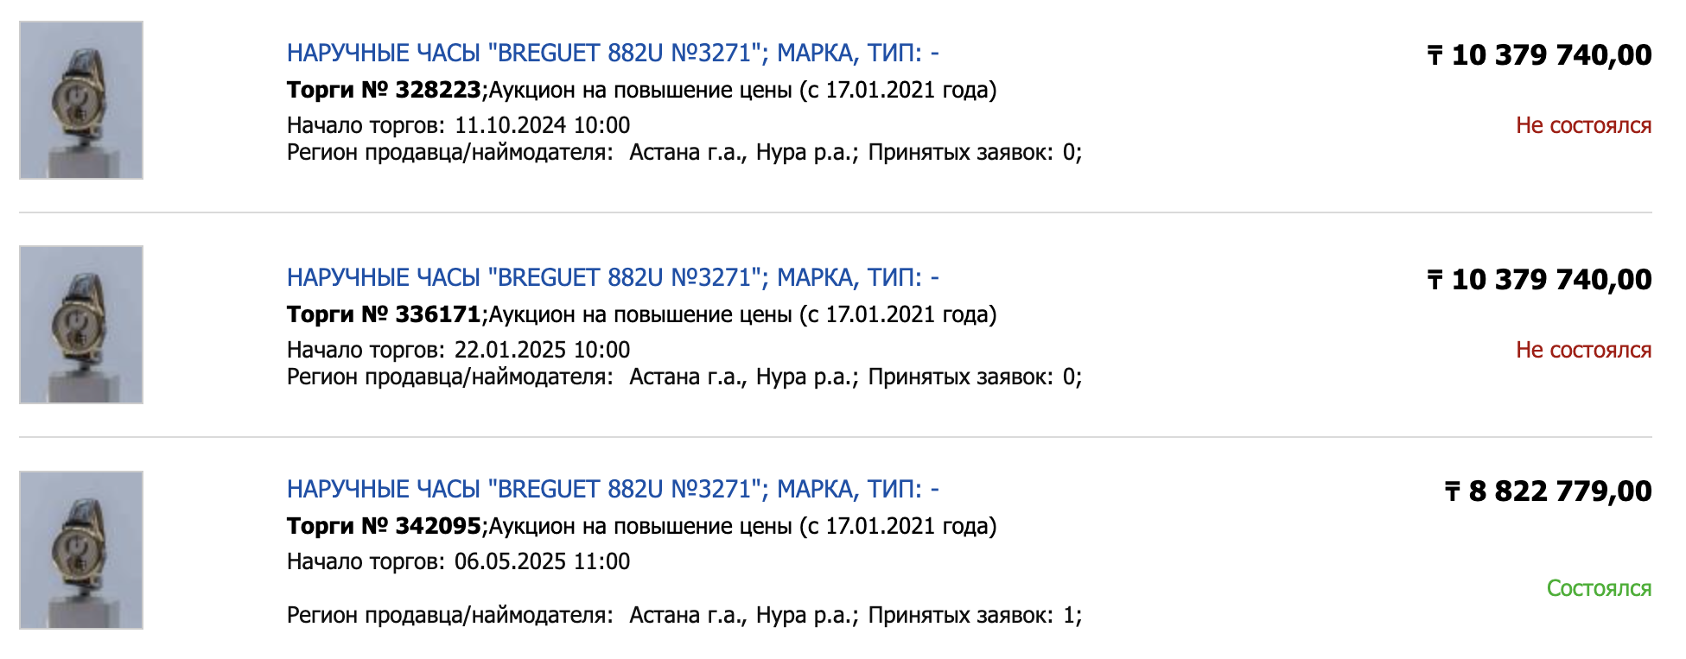
Task: Click the ₸ 10 379 740,00 price of auction 336171
Action: pos(1539,280)
